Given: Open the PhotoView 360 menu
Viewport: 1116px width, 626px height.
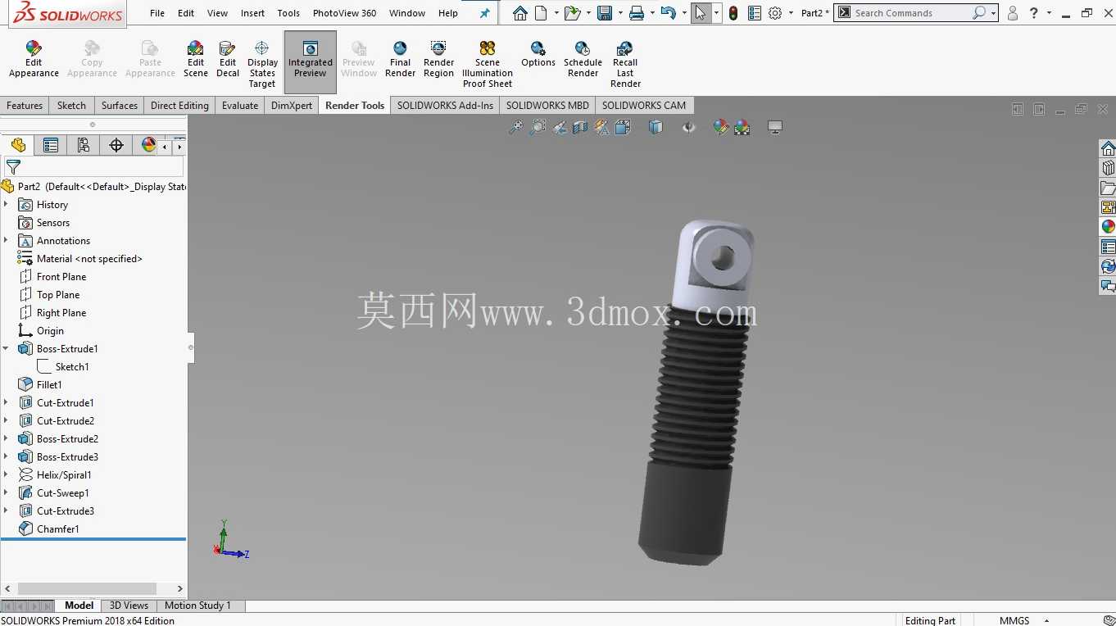Looking at the screenshot, I should click(x=344, y=13).
